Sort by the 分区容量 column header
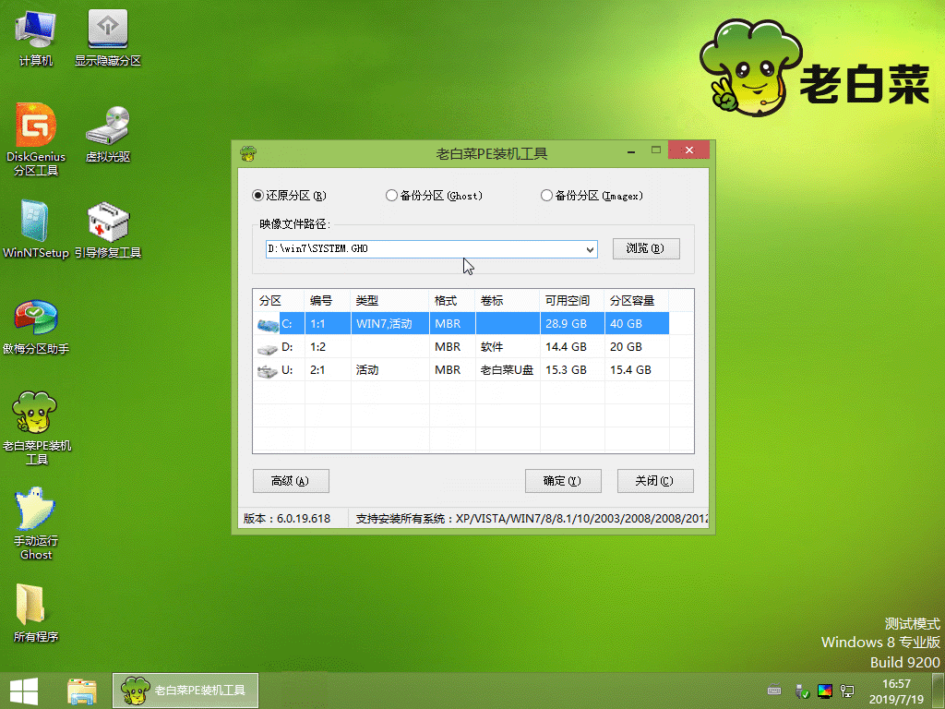Image resolution: width=945 pixels, height=709 pixels. pyautogui.click(x=637, y=300)
